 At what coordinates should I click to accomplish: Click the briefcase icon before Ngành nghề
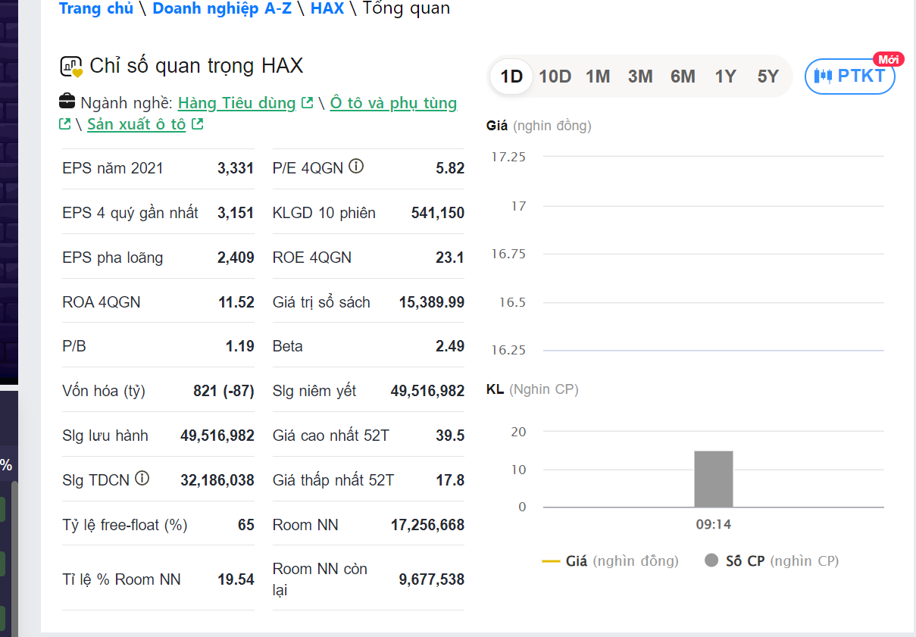pos(67,102)
